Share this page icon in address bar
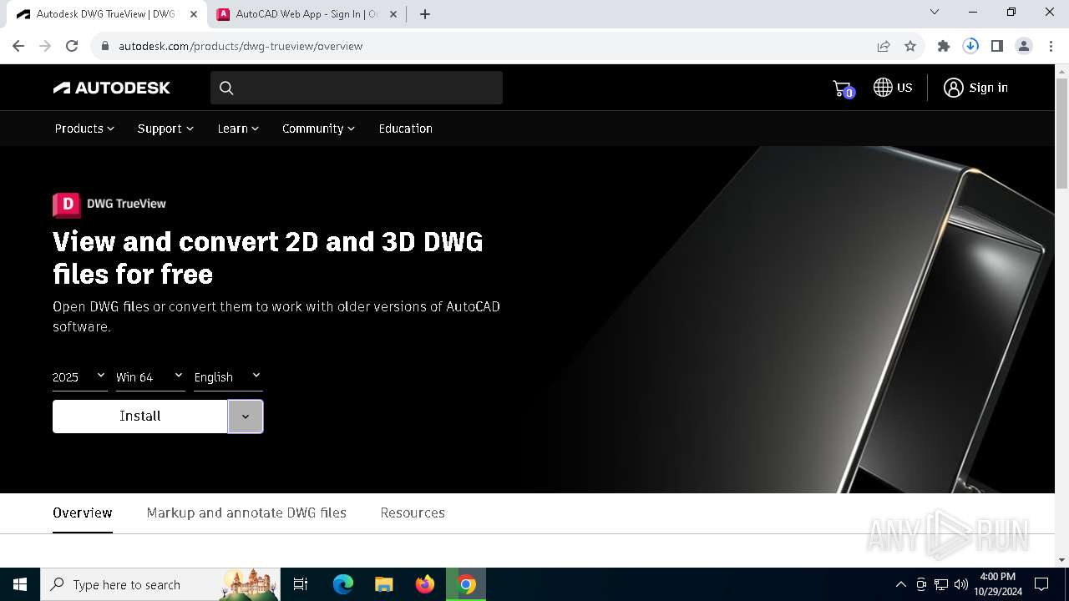The height and width of the screenshot is (601, 1069). [884, 46]
